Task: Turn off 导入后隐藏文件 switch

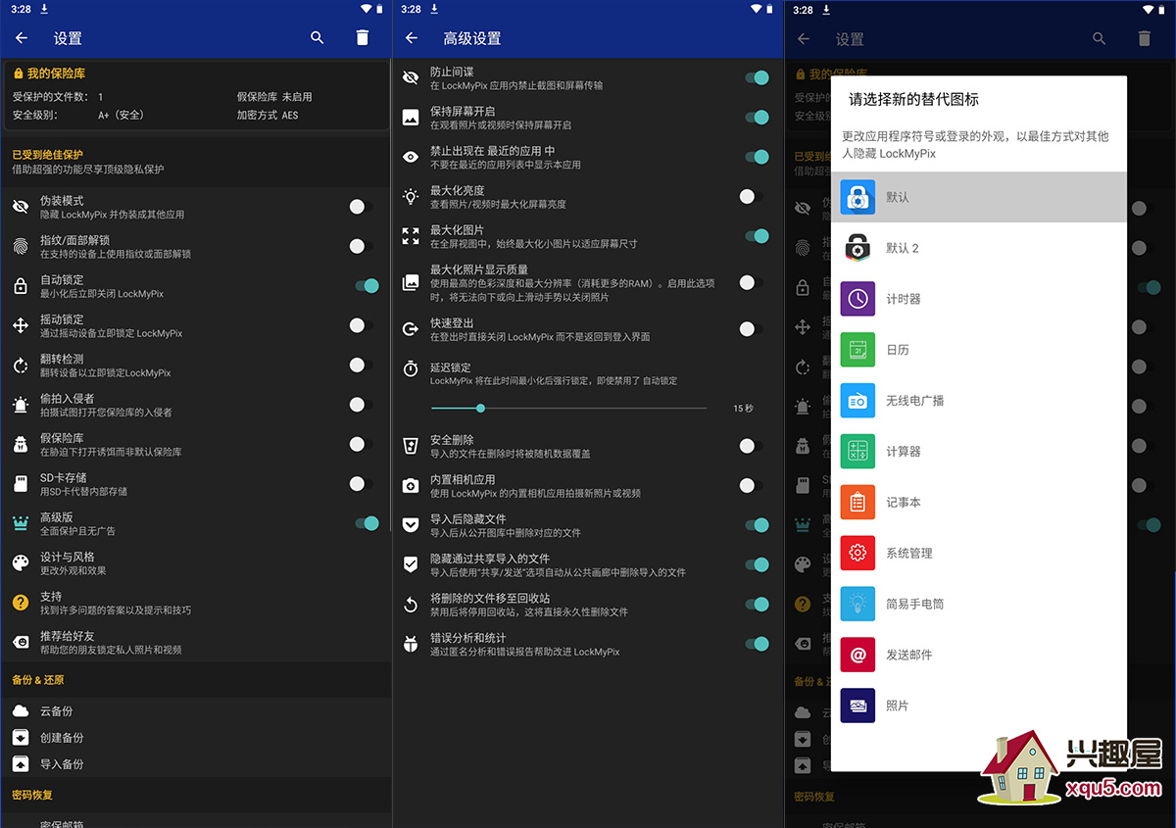Action: pos(757,525)
